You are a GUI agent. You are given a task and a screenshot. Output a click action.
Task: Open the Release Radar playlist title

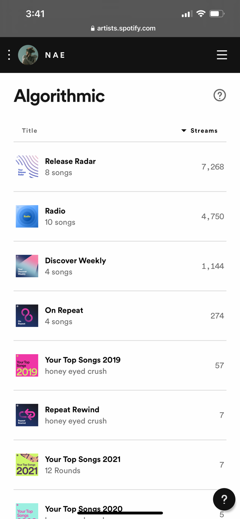click(70, 161)
